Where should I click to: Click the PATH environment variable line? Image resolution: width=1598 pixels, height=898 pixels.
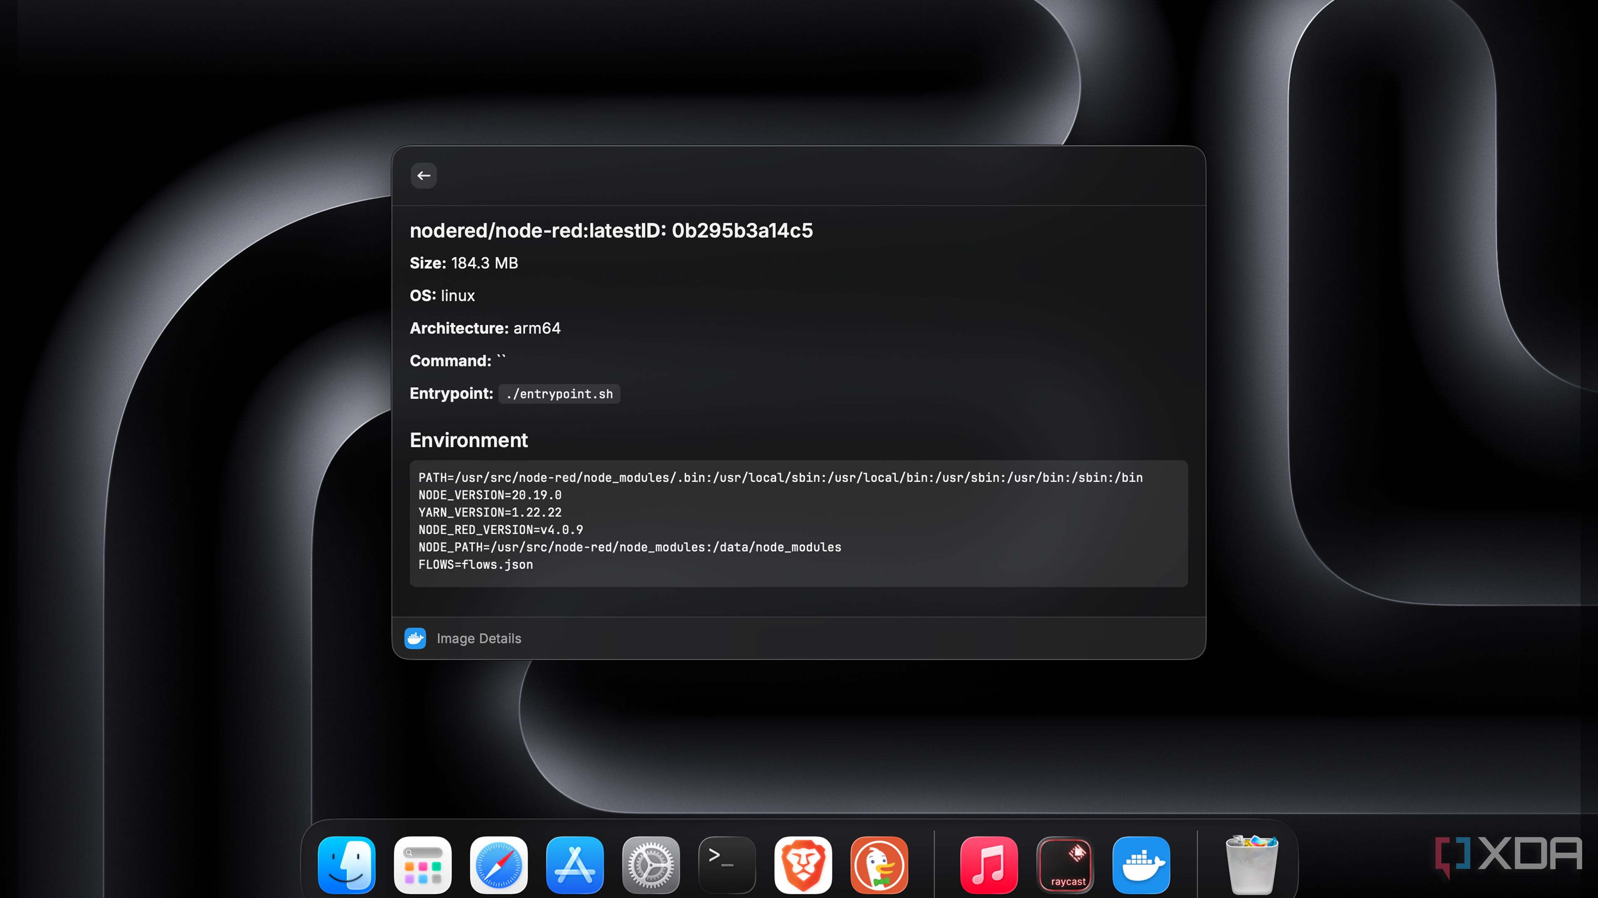coord(780,478)
